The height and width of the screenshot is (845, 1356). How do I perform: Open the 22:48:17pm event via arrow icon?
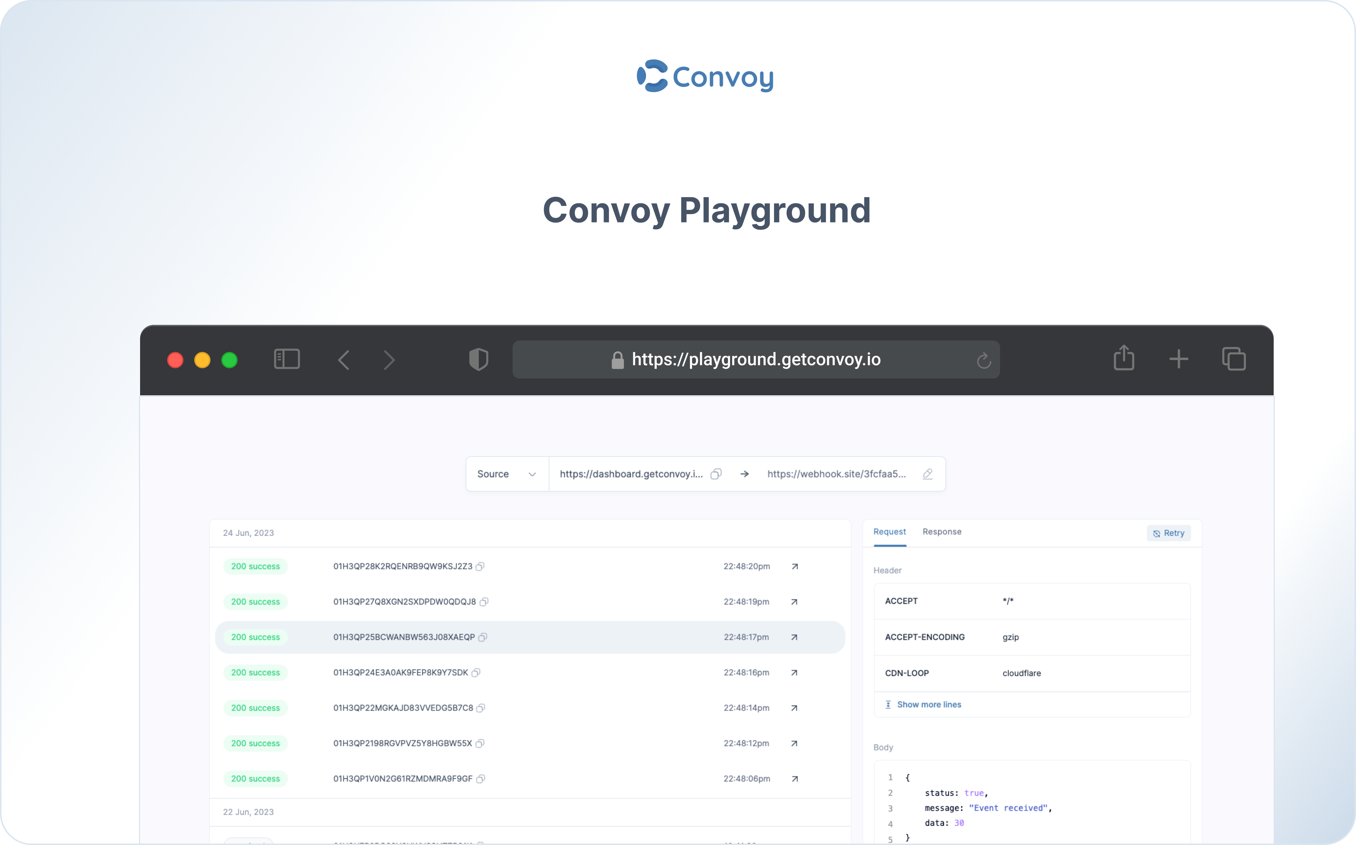point(795,637)
